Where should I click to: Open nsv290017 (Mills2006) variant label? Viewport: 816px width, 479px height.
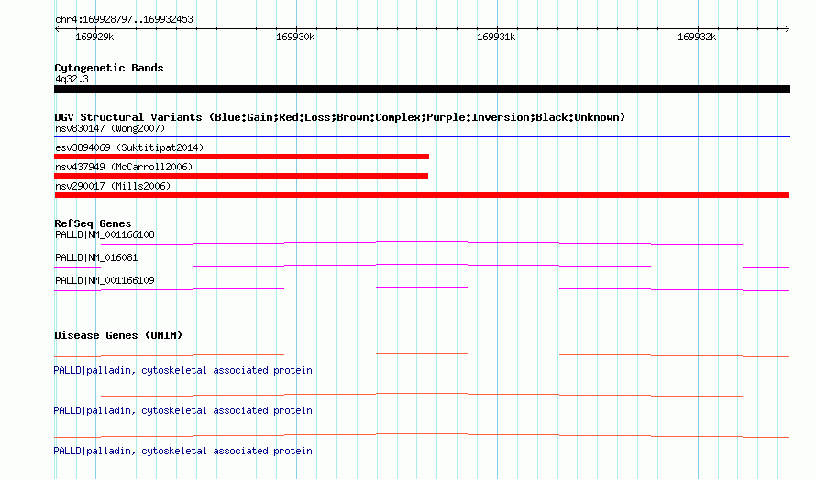(113, 186)
